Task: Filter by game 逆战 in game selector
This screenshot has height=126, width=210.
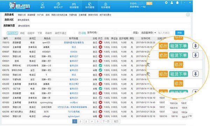Action: click(48, 15)
